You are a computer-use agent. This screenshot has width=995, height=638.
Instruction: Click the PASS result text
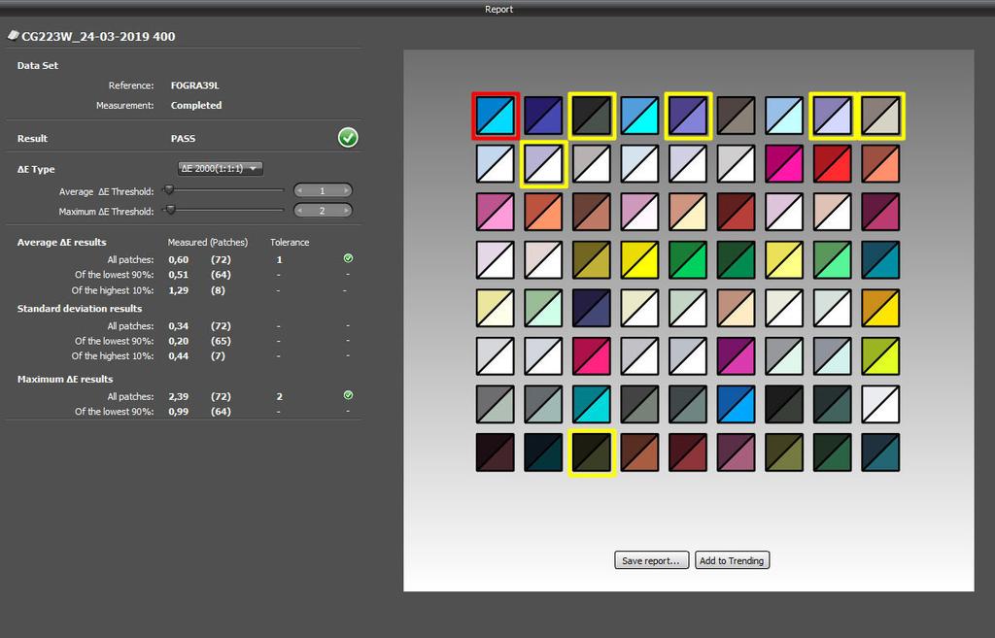coord(183,138)
